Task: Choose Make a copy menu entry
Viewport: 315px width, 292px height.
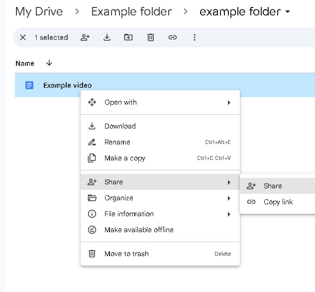Action: [124, 158]
